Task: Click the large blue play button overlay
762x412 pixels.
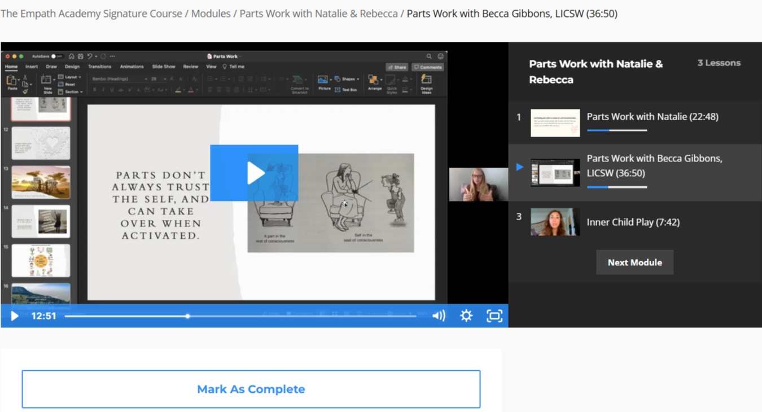Action: (254, 173)
